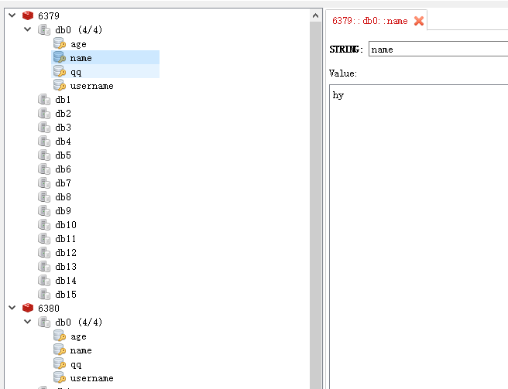Select the db1 label
This screenshot has width=508, height=389.
tap(63, 99)
